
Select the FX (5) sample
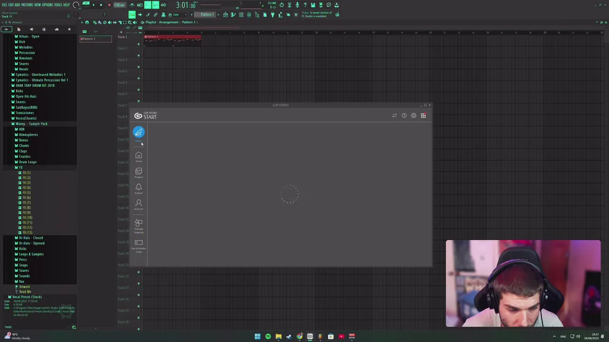click(x=25, y=193)
